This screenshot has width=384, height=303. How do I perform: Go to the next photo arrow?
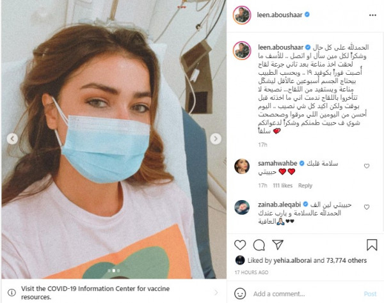216,139
